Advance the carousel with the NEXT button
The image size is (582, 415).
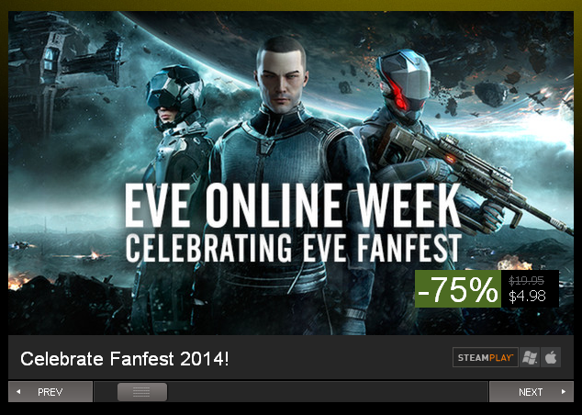click(x=532, y=392)
